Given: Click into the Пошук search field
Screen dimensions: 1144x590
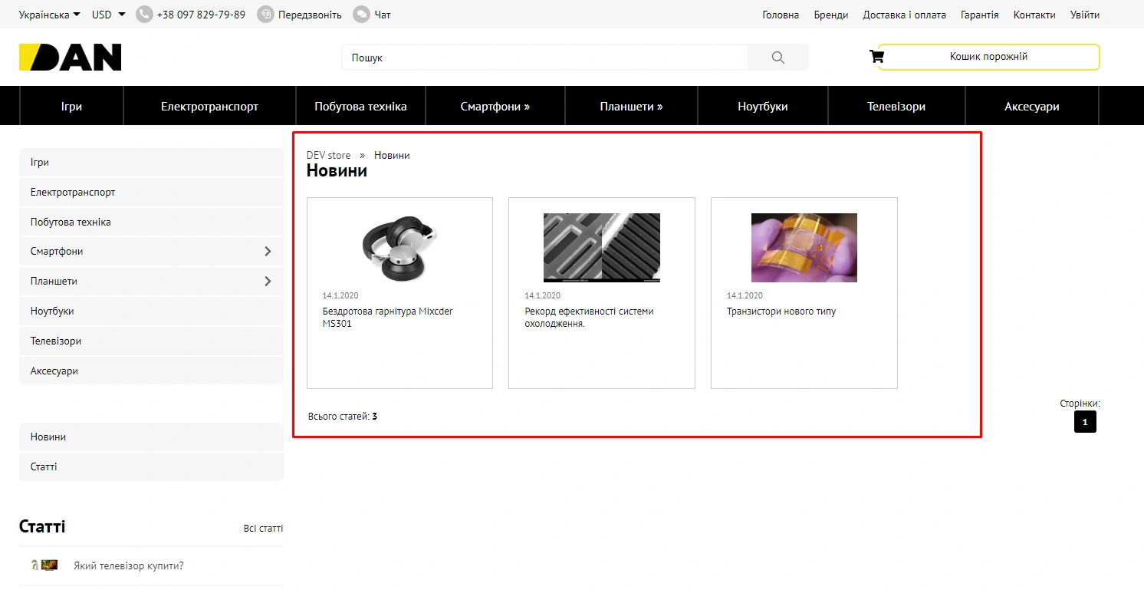Looking at the screenshot, I should [x=544, y=58].
